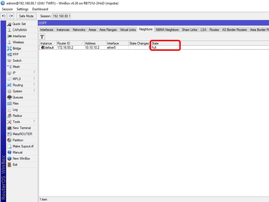Sort by Interface column header
This screenshot has width=269, height=202.
pyautogui.click(x=117, y=43)
